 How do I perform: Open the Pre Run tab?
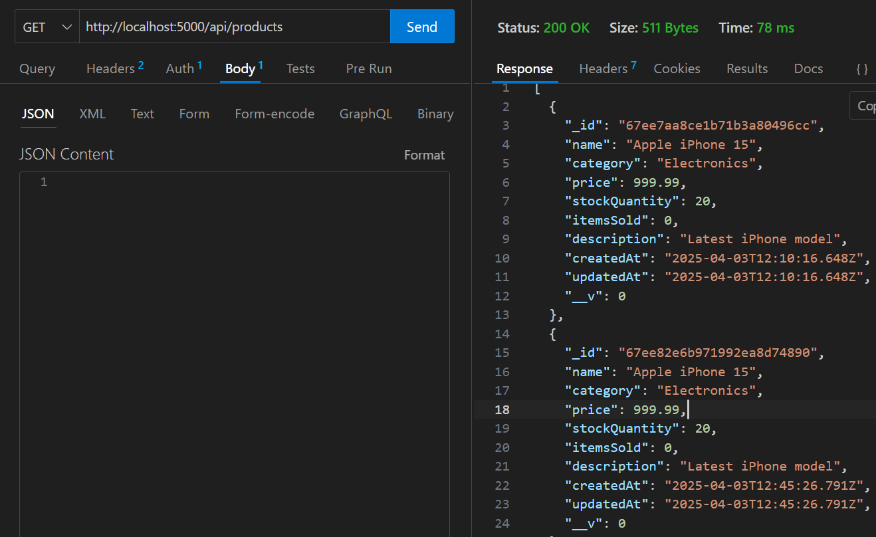coord(369,68)
